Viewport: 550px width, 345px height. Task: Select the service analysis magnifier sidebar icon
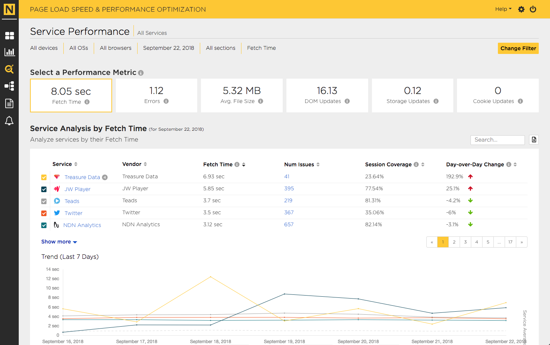click(9, 69)
